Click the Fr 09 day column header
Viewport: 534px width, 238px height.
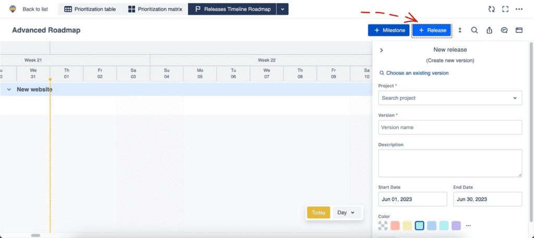pyautogui.click(x=333, y=73)
